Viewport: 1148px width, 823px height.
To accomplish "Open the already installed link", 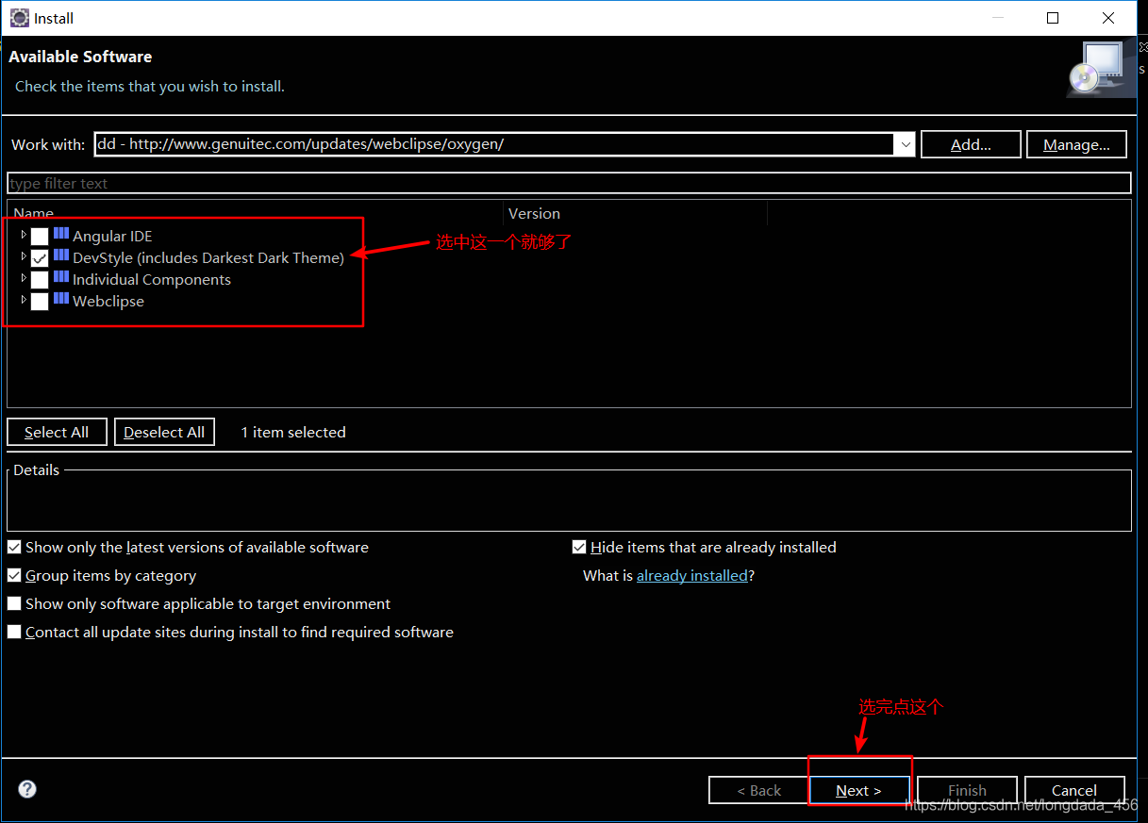I will [692, 575].
